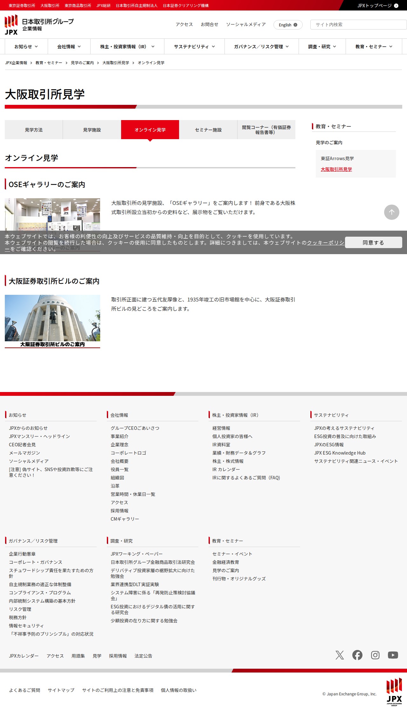The width and height of the screenshot is (407, 710).
Task: Open JPX総研 in the top bar
Action: (x=104, y=6)
